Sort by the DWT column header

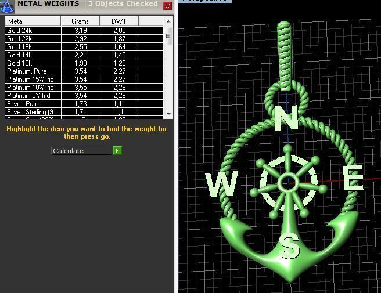119,21
